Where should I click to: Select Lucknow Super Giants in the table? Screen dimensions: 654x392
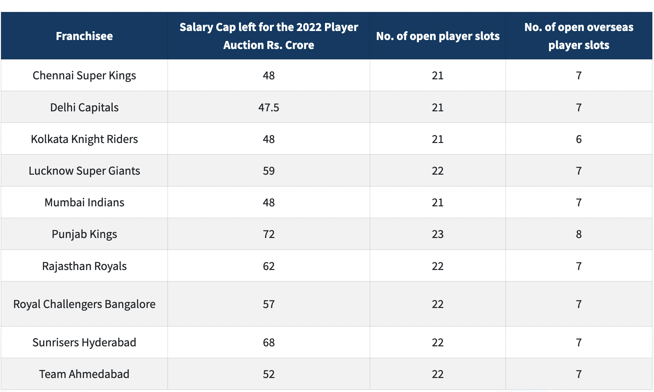[84, 171]
